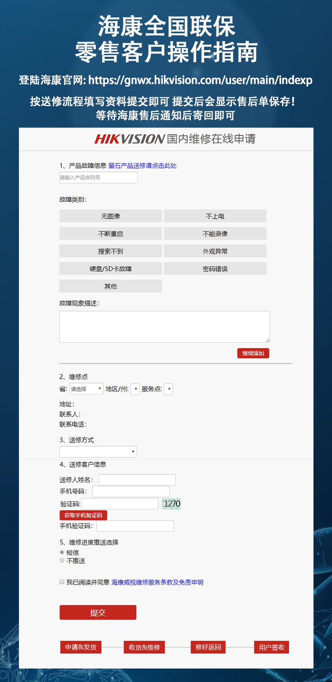Click the 获取手机验证码 button

83,515
